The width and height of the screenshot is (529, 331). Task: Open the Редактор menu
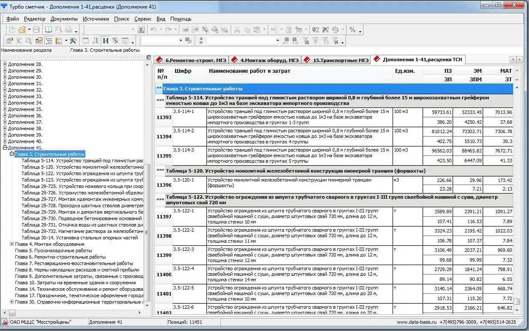[35, 19]
